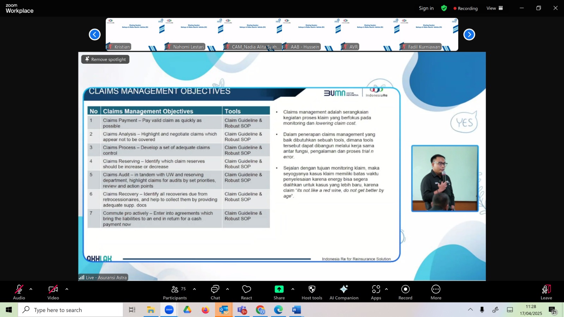Screen dimensions: 564x317
Task: Expand the audio settings arrow
Action: point(31,289)
